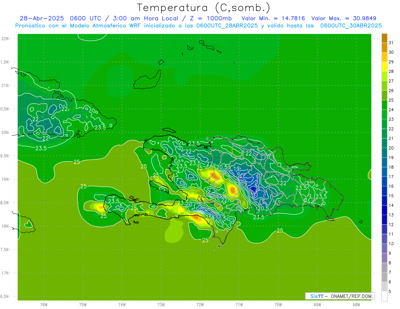Click the legend value "5"
This screenshot has height=309, width=400.
tap(390, 292)
